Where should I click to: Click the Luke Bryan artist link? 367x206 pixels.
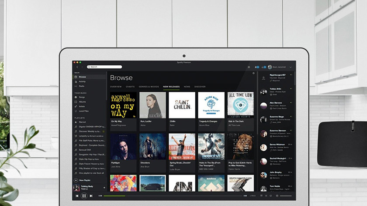click(175, 169)
